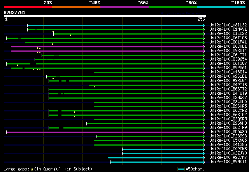Open the UniRef100_A8IL32 hit label
The image size is (249, 172).
(228, 25)
